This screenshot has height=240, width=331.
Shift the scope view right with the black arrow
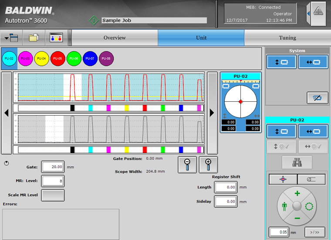click(212, 113)
